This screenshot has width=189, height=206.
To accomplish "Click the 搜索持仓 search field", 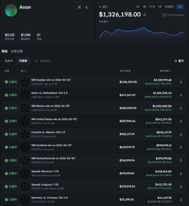I will [101, 61].
